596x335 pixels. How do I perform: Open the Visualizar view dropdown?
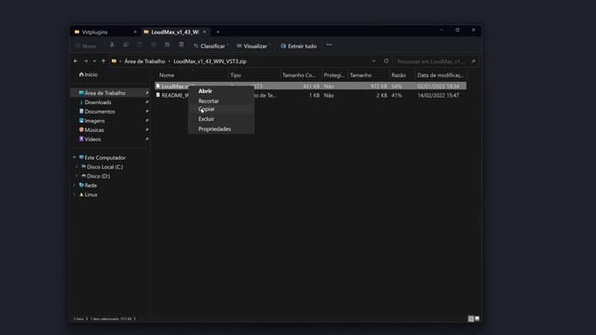coord(252,46)
